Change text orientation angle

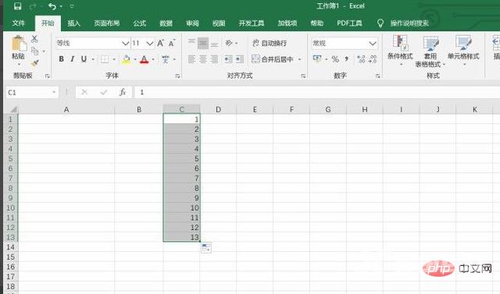(x=229, y=43)
